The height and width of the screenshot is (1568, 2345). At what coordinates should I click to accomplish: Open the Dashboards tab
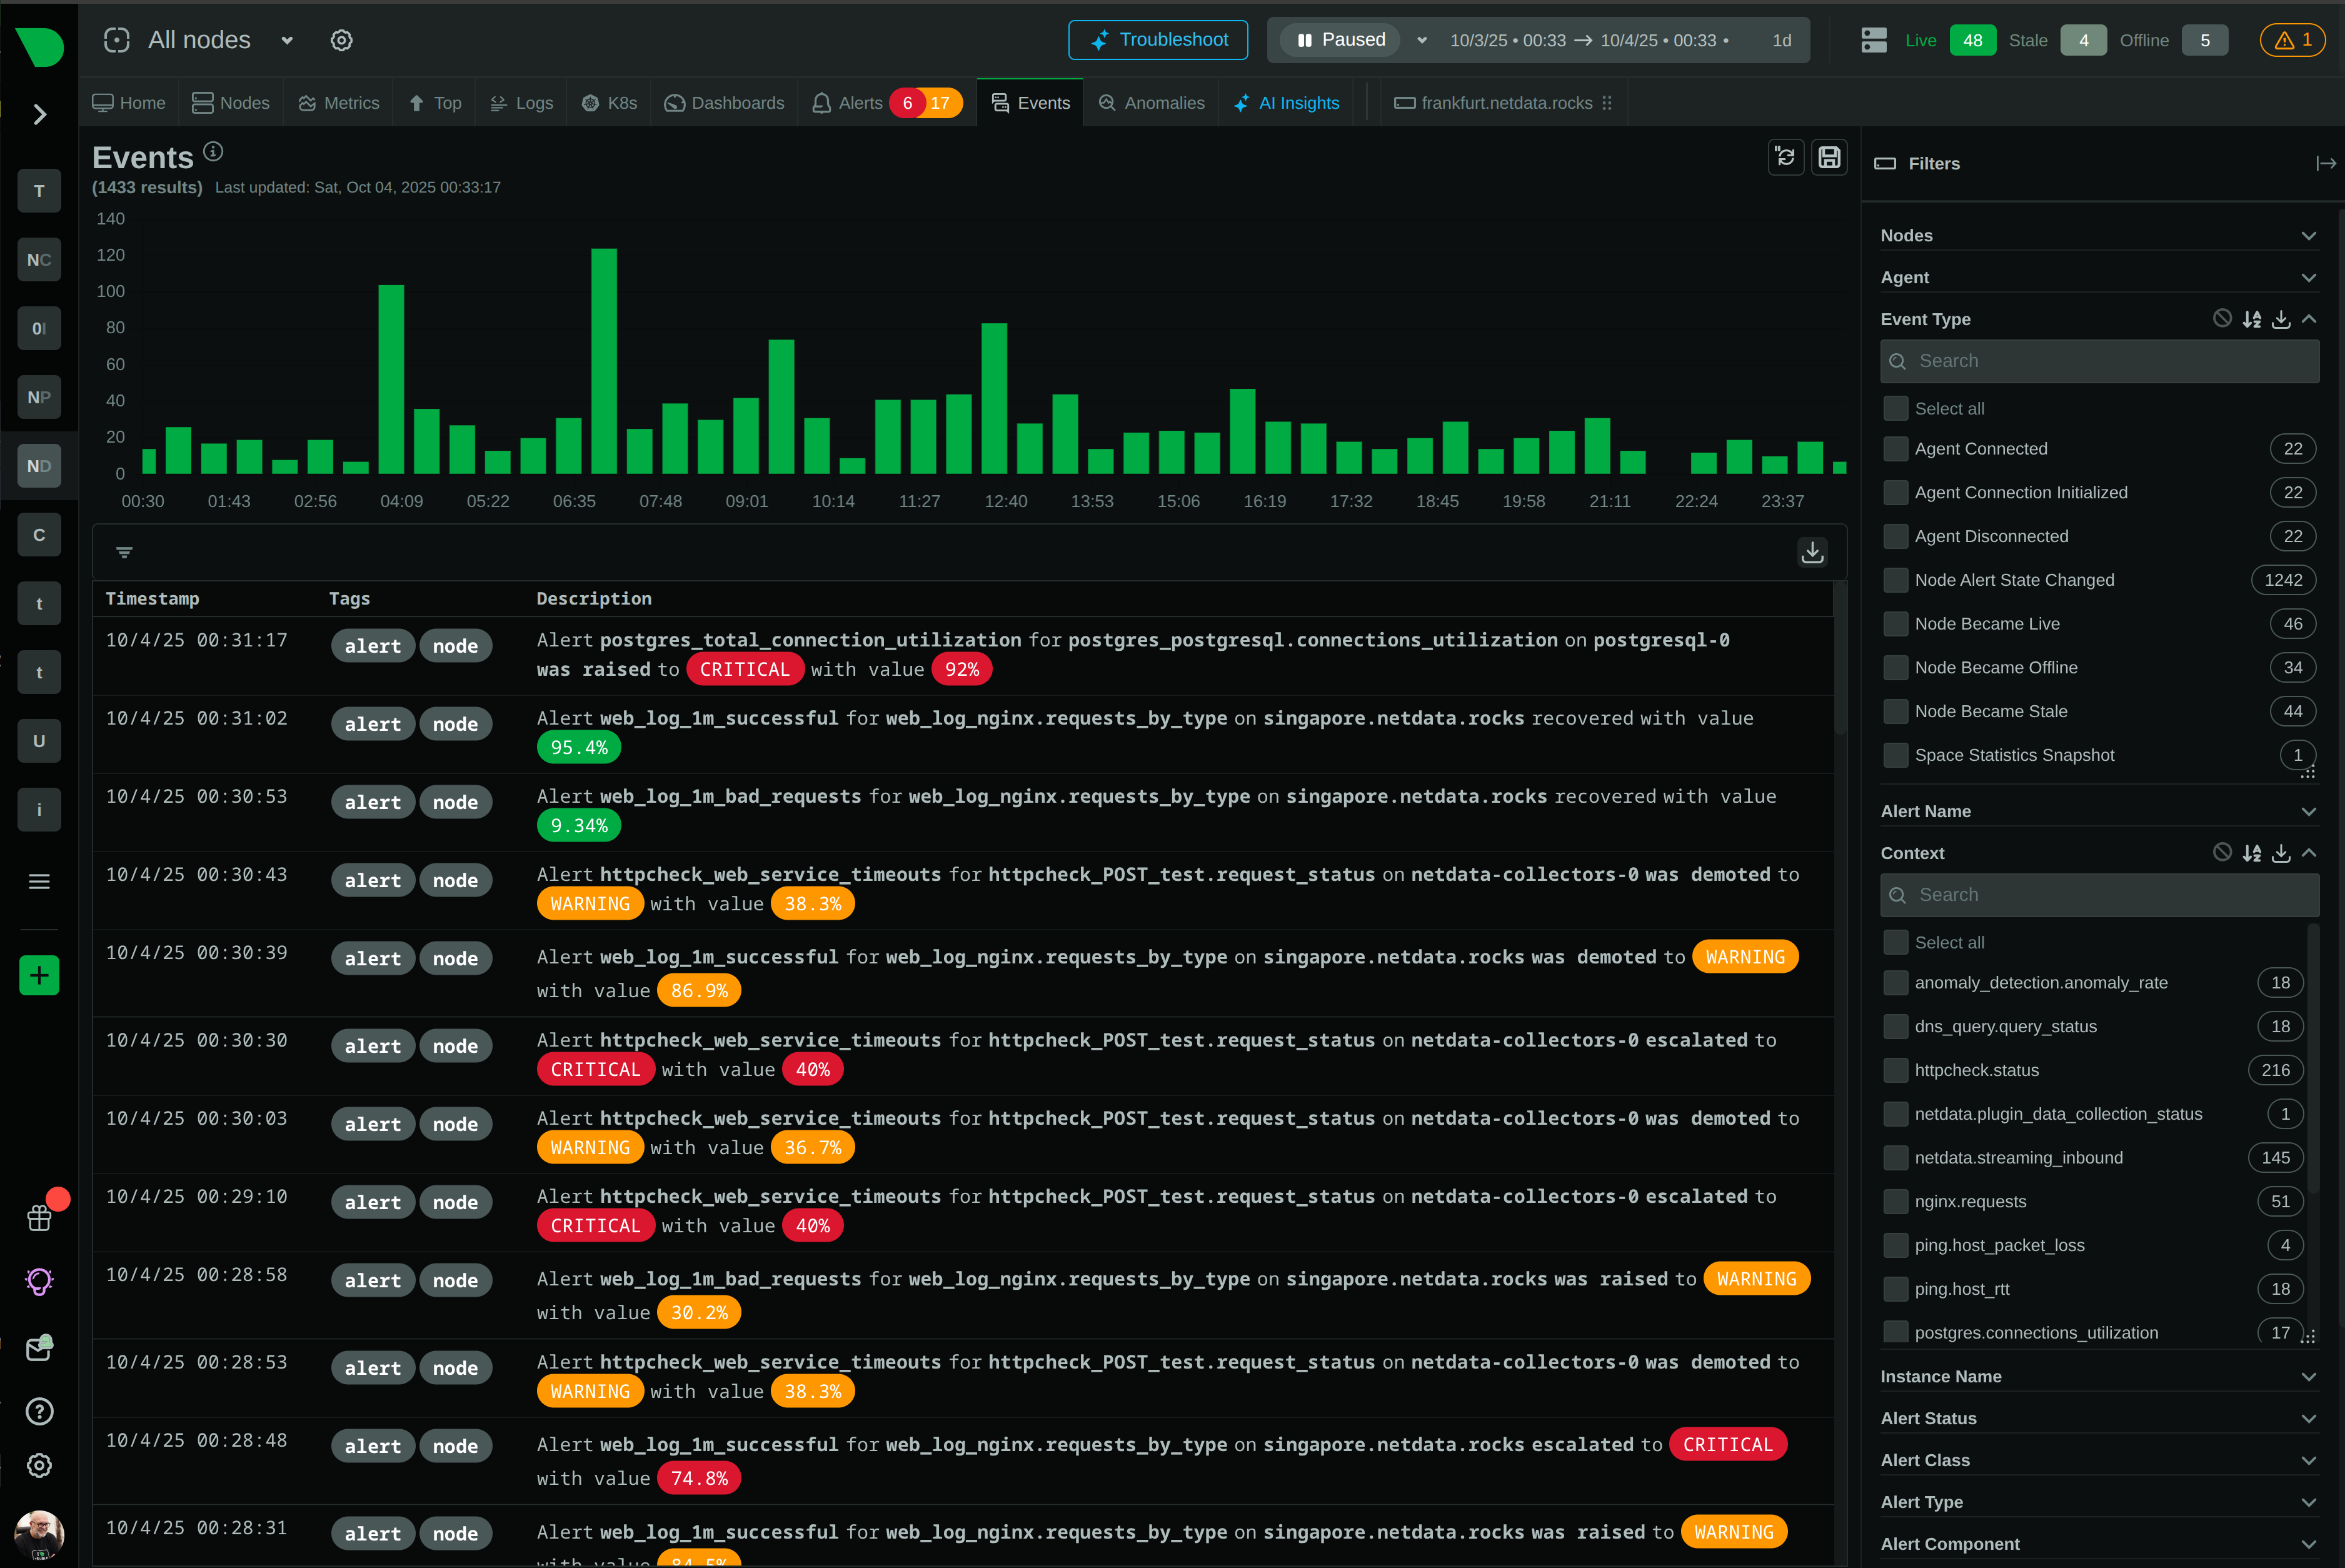click(x=725, y=103)
